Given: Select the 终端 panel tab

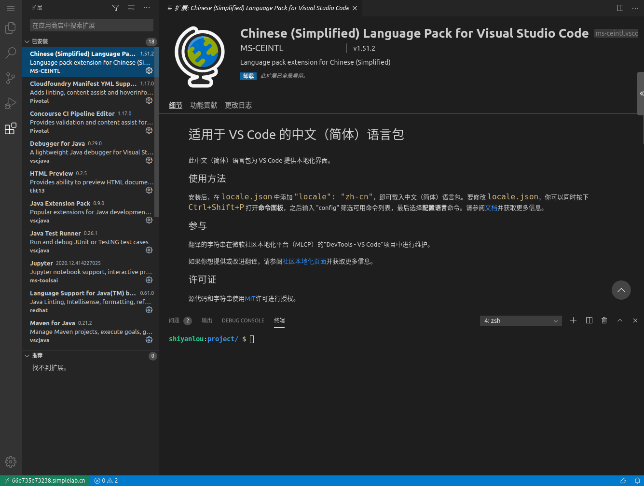Looking at the screenshot, I should pyautogui.click(x=279, y=320).
